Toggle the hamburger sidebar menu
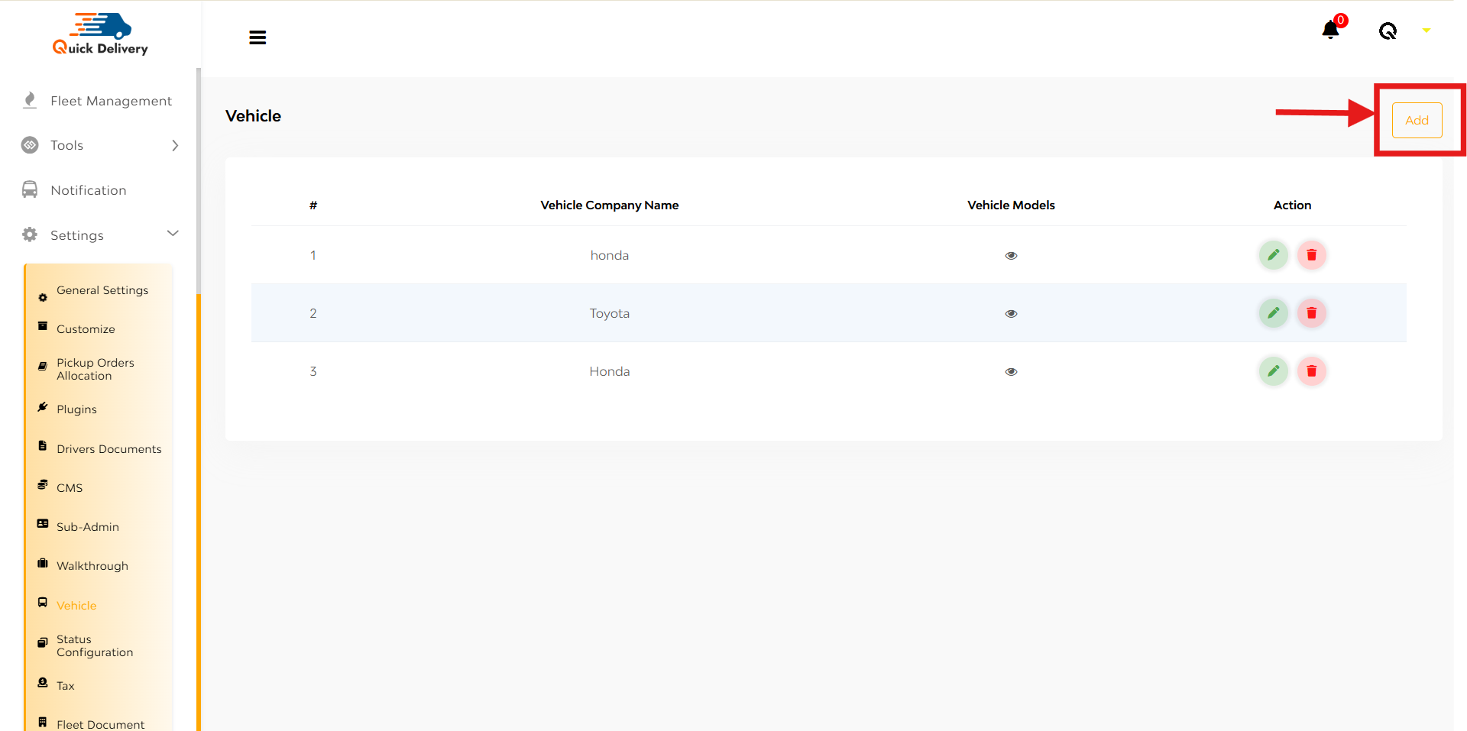Screen dimensions: 1467x731 click(x=257, y=37)
